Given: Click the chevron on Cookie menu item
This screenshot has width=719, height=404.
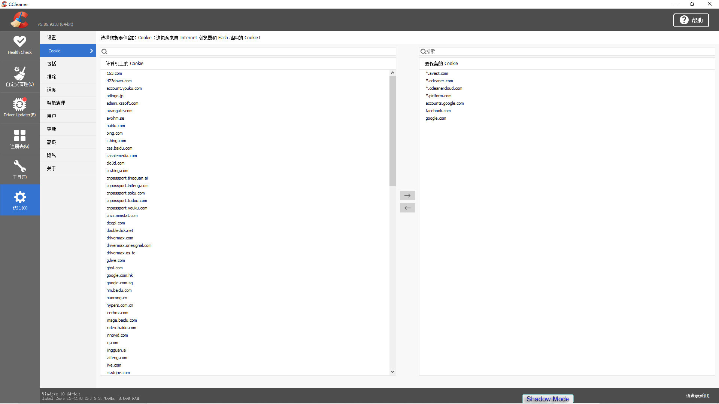Looking at the screenshot, I should [x=91, y=51].
